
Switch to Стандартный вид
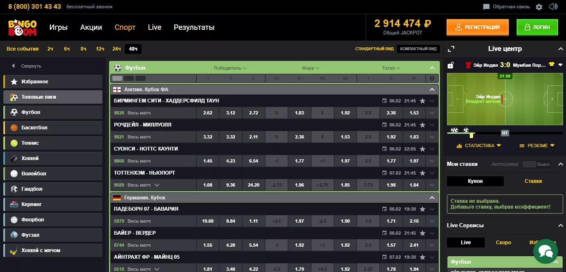374,49
